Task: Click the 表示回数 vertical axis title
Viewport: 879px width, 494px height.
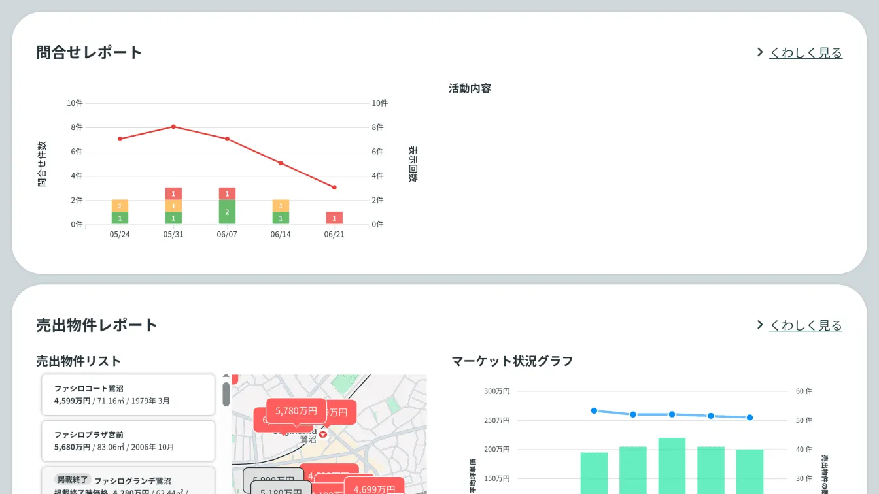Action: click(x=413, y=164)
